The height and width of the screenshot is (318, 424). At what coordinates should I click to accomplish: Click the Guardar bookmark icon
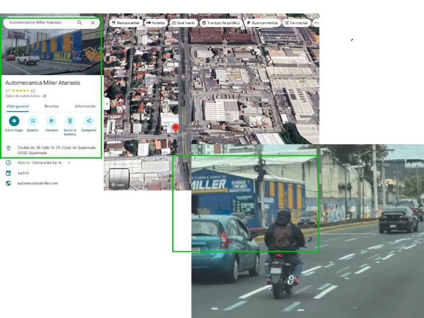pos(33,120)
